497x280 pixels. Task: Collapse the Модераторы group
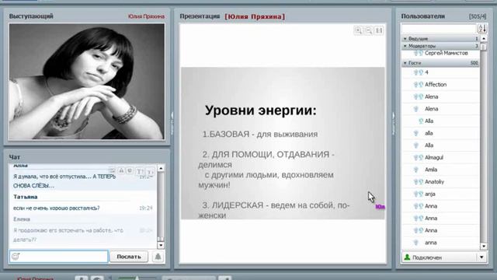[405, 46]
